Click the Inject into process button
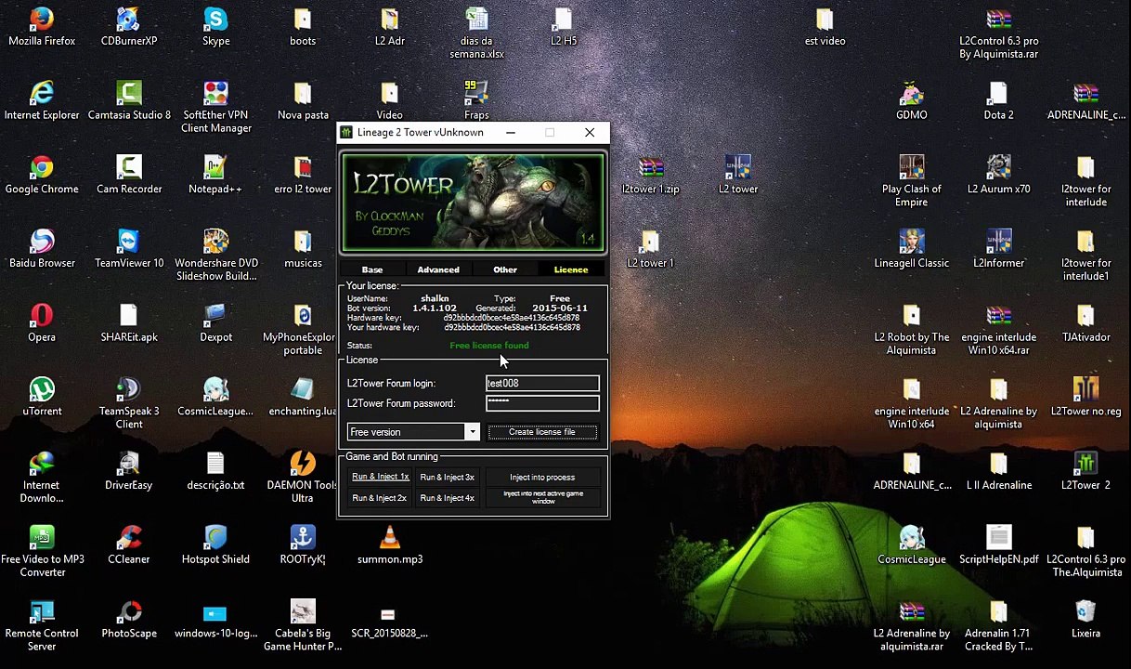 point(542,478)
